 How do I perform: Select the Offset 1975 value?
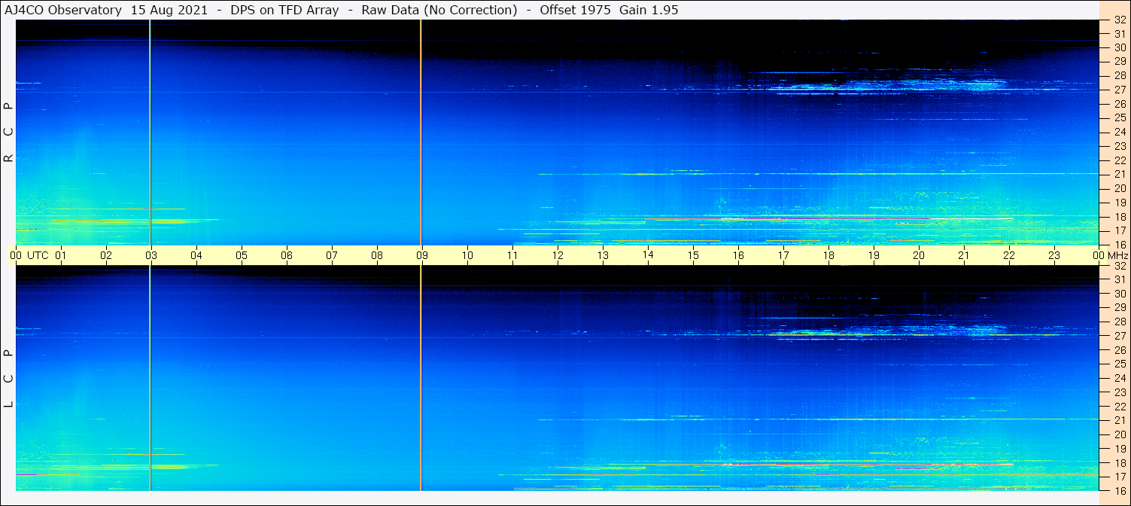[575, 10]
